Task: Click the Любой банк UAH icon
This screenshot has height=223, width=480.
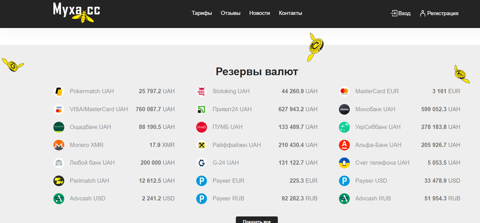Action: click(59, 163)
